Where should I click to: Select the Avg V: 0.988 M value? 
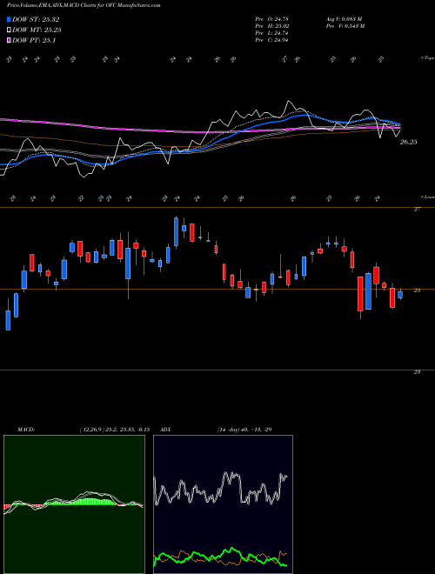click(x=344, y=18)
